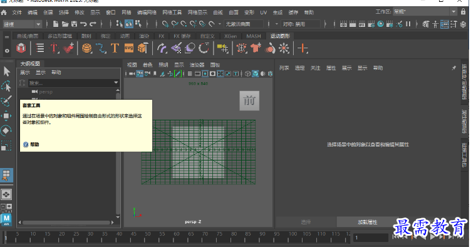The height and width of the screenshot is (247, 471).
Task: Pause viewport with the pause icon
Action: (x=408, y=24)
